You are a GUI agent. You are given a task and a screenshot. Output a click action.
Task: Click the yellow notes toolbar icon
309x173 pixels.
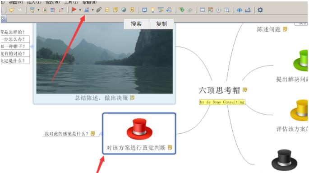coord(115,10)
